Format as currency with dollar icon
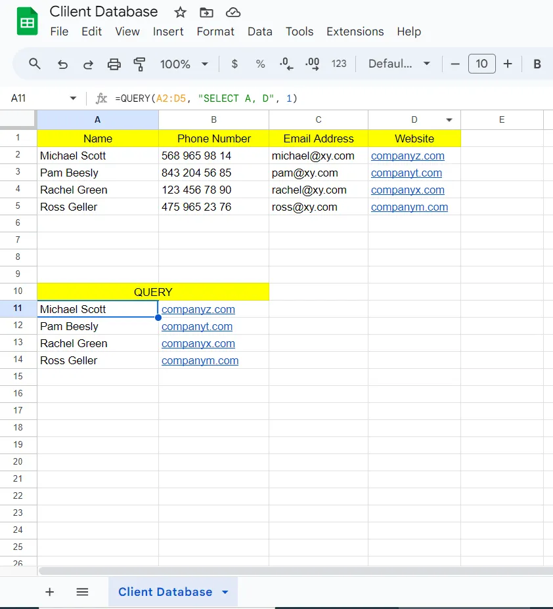 (234, 64)
